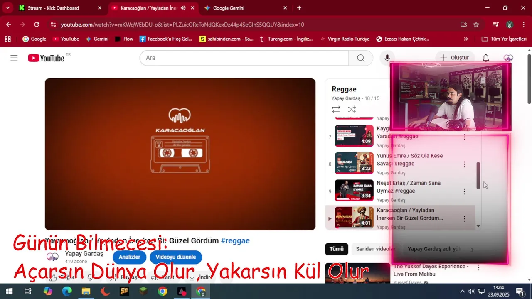Open options for The Yussef Dayes Experience video
The width and height of the screenshot is (532, 299).
click(478, 268)
